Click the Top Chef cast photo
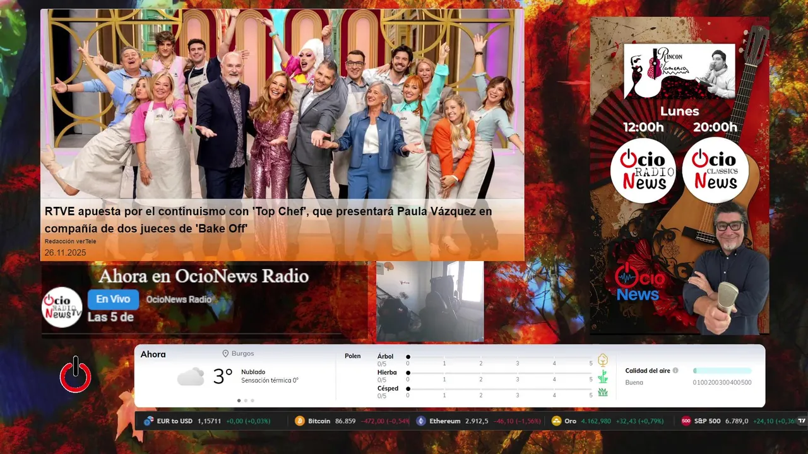This screenshot has width=808, height=454. pos(282,104)
